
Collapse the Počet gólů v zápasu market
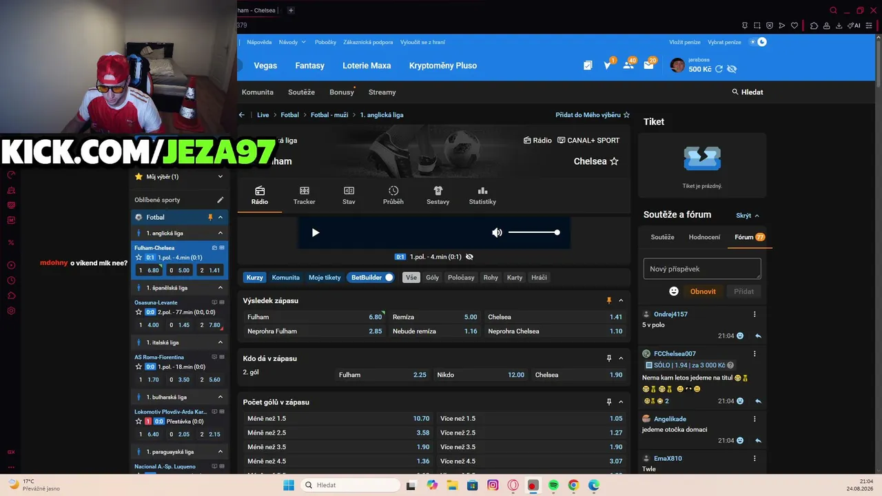coord(621,402)
